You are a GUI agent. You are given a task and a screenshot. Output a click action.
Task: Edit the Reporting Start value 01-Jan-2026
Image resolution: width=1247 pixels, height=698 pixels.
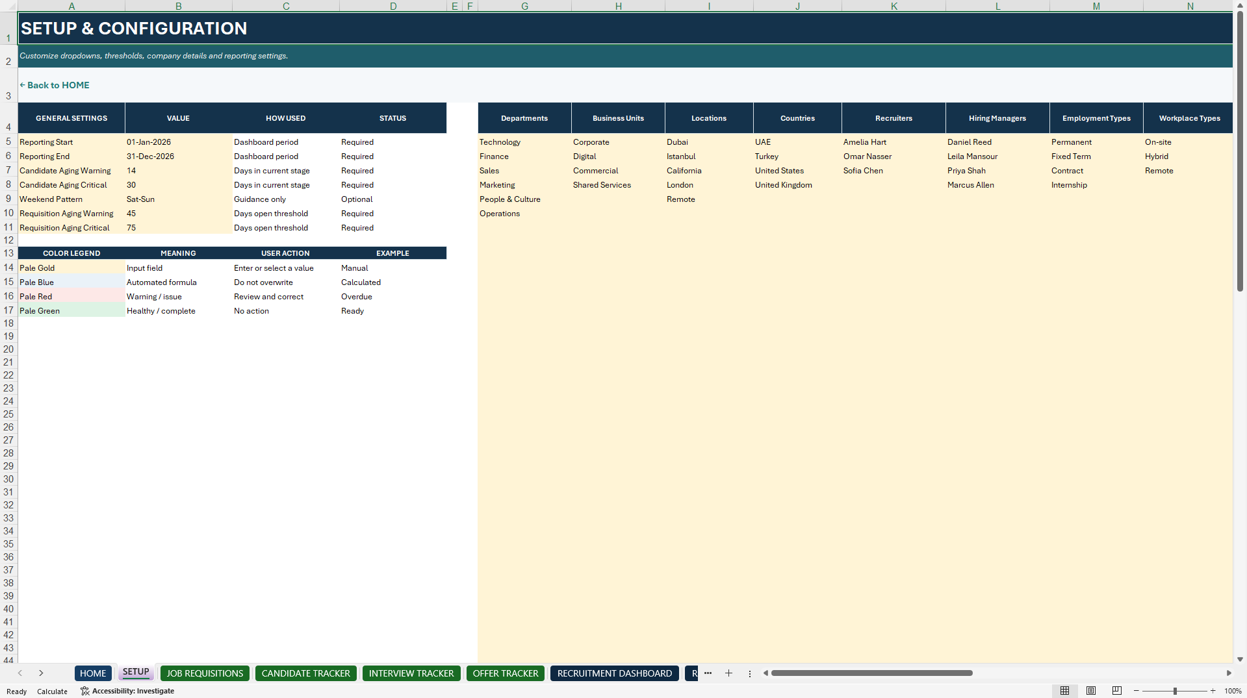pos(179,142)
